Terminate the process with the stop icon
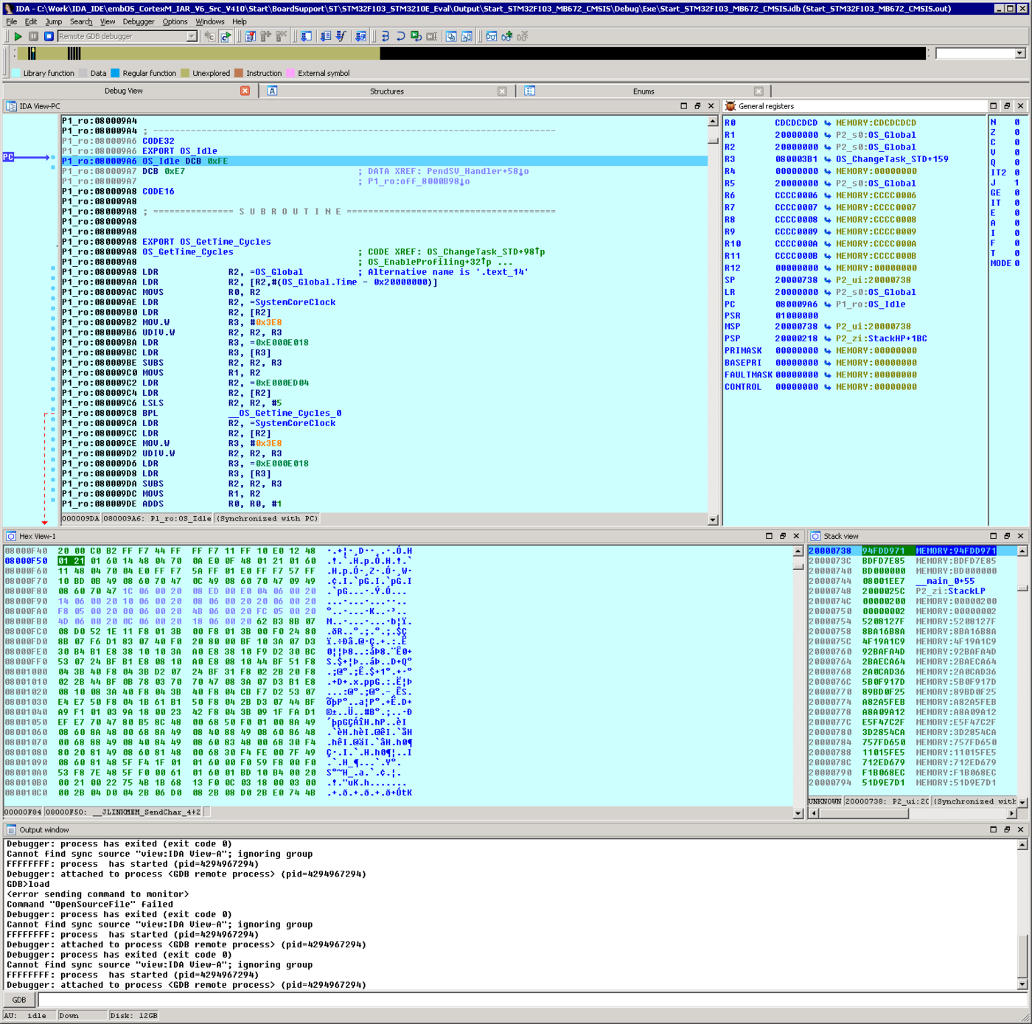 click(49, 36)
